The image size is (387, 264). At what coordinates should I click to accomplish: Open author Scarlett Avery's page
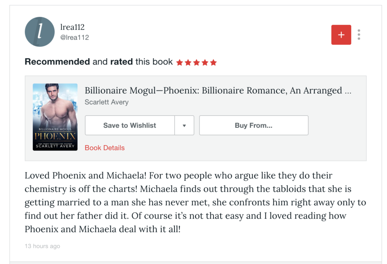point(107,102)
